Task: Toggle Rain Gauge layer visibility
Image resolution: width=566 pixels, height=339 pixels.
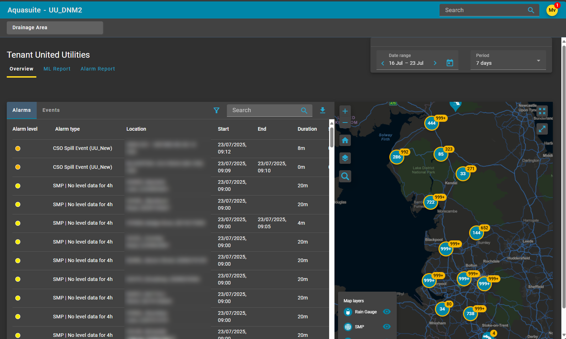Action: [386, 312]
